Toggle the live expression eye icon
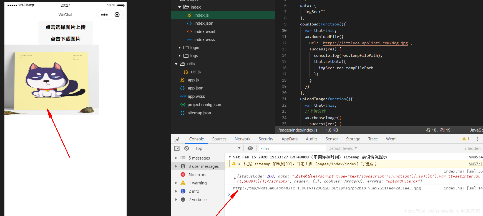Viewport: 483px width, 216px height. coord(250,148)
